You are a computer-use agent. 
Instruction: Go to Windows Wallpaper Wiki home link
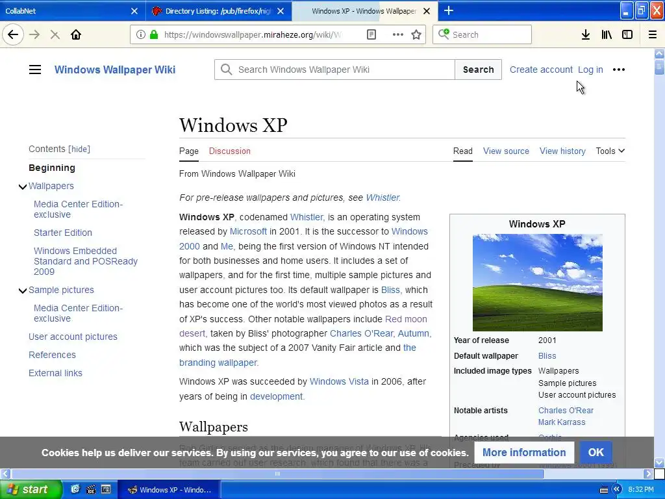[x=115, y=70]
